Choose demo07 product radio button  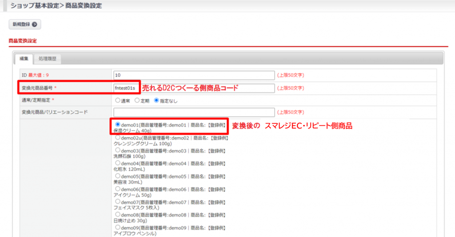tap(117, 201)
